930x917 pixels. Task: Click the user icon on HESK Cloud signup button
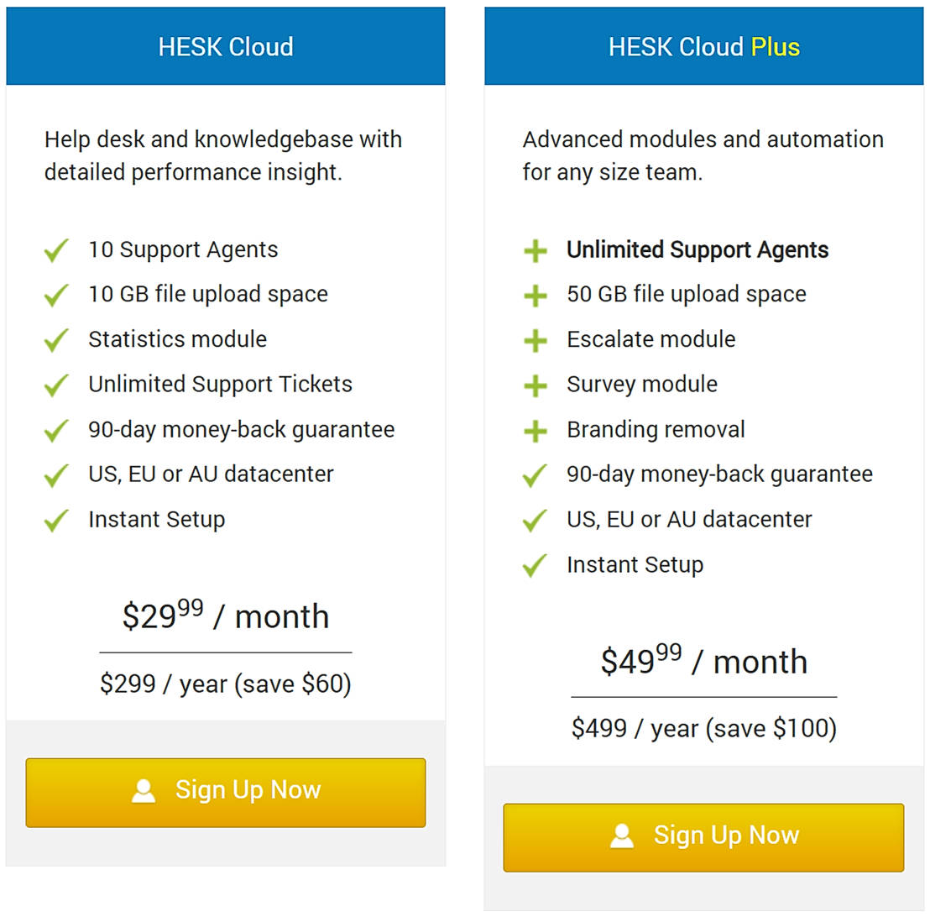pyautogui.click(x=144, y=790)
